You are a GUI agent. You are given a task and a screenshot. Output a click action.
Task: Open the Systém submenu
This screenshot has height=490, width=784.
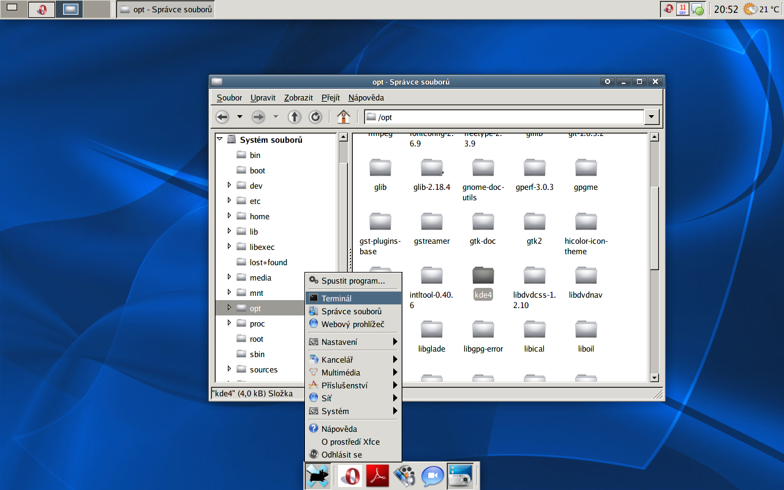pos(353,411)
